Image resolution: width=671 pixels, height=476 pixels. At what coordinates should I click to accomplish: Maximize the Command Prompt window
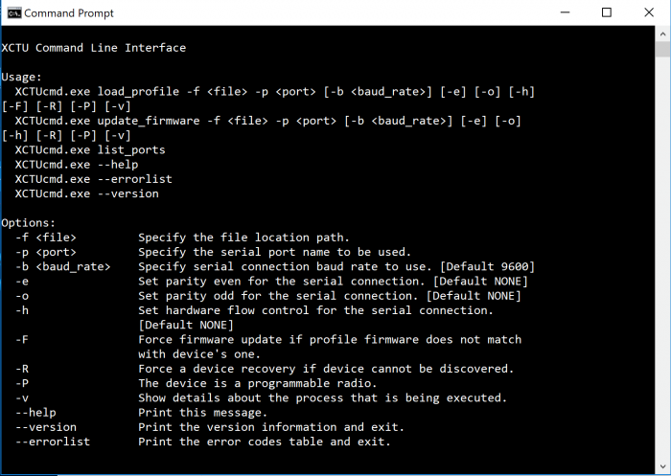pyautogui.click(x=607, y=12)
